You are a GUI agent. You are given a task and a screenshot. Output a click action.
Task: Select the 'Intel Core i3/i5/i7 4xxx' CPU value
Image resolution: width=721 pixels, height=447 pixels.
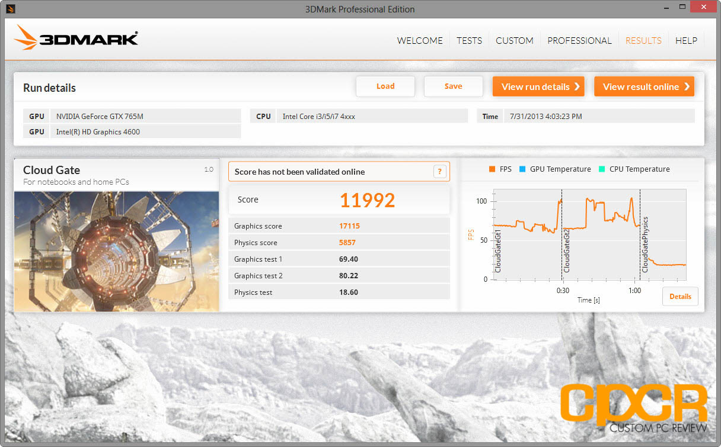[x=319, y=116]
